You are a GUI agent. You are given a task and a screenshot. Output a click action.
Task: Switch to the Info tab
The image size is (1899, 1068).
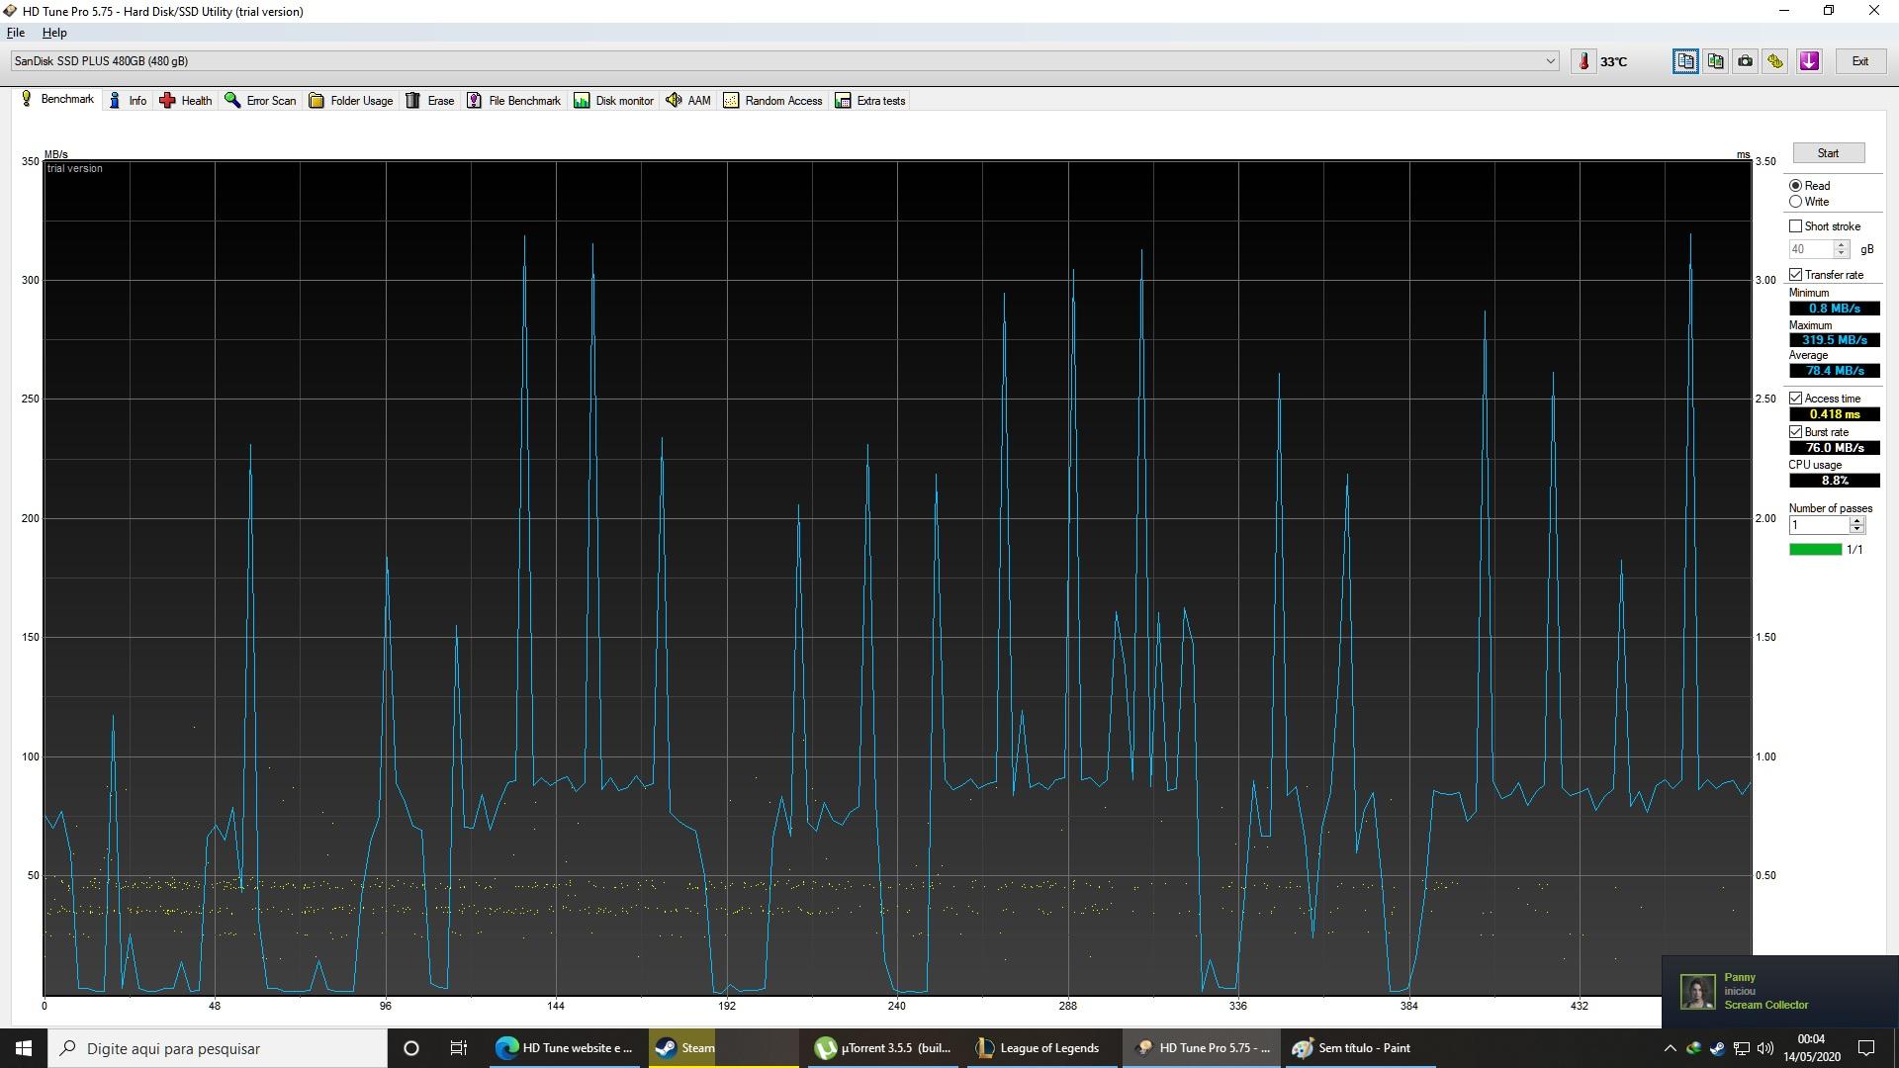click(128, 101)
